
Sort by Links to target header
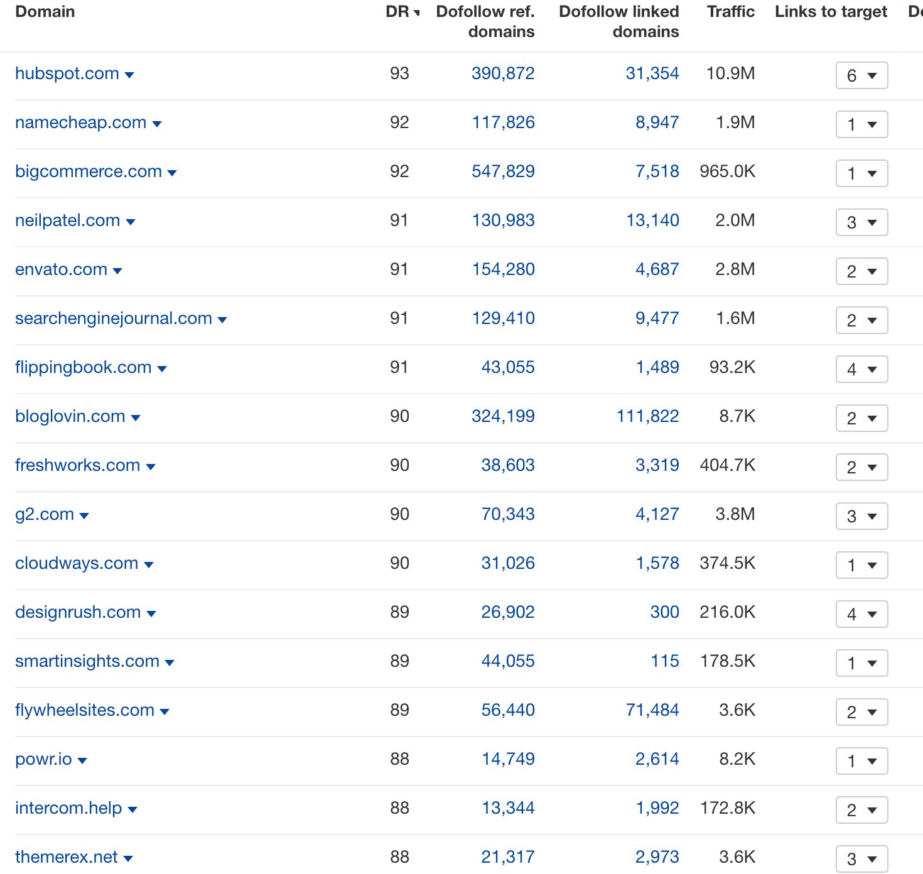[831, 12]
